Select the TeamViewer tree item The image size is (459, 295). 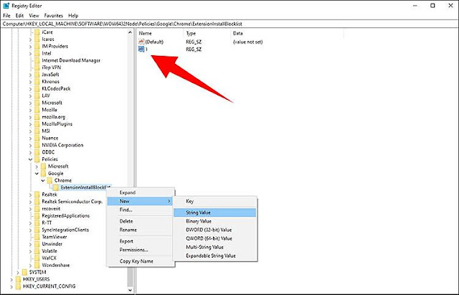[55, 237]
